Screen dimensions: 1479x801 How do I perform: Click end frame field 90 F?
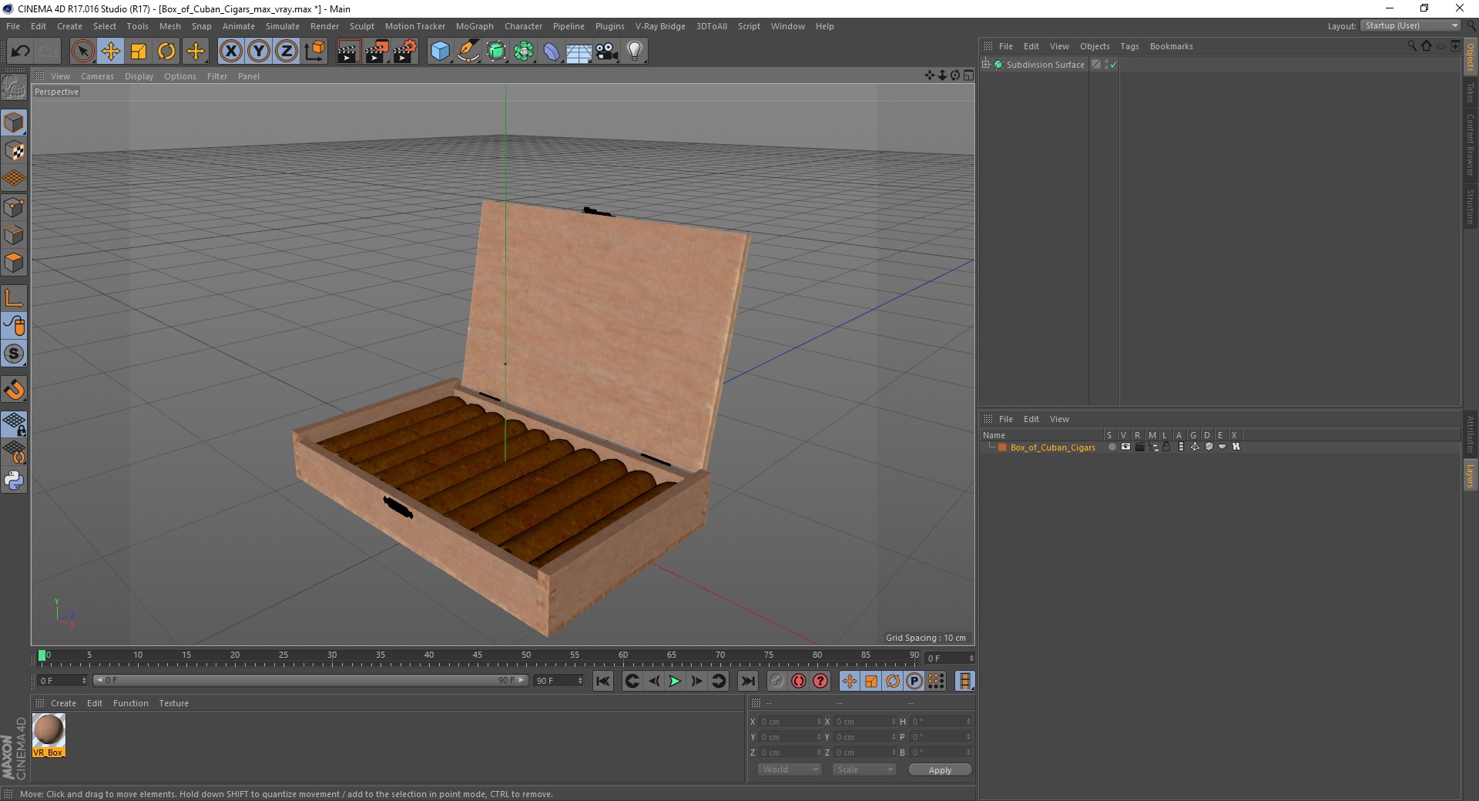click(x=559, y=681)
